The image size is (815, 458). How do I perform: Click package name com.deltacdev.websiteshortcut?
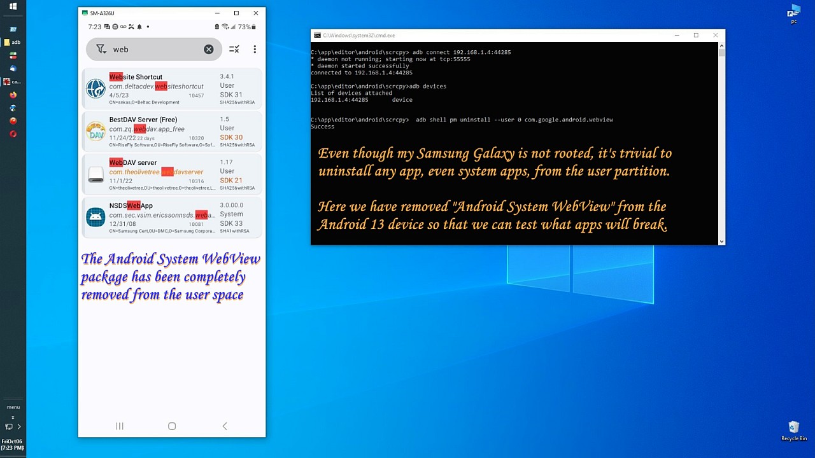point(157,87)
